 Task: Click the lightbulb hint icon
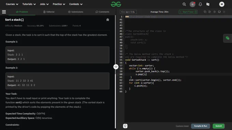pyautogui.click(x=125, y=126)
